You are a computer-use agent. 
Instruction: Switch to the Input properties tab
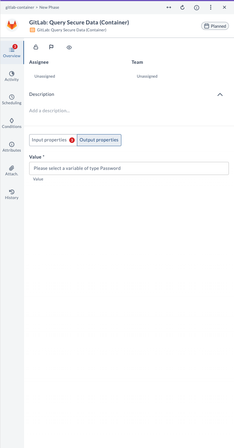click(x=53, y=140)
